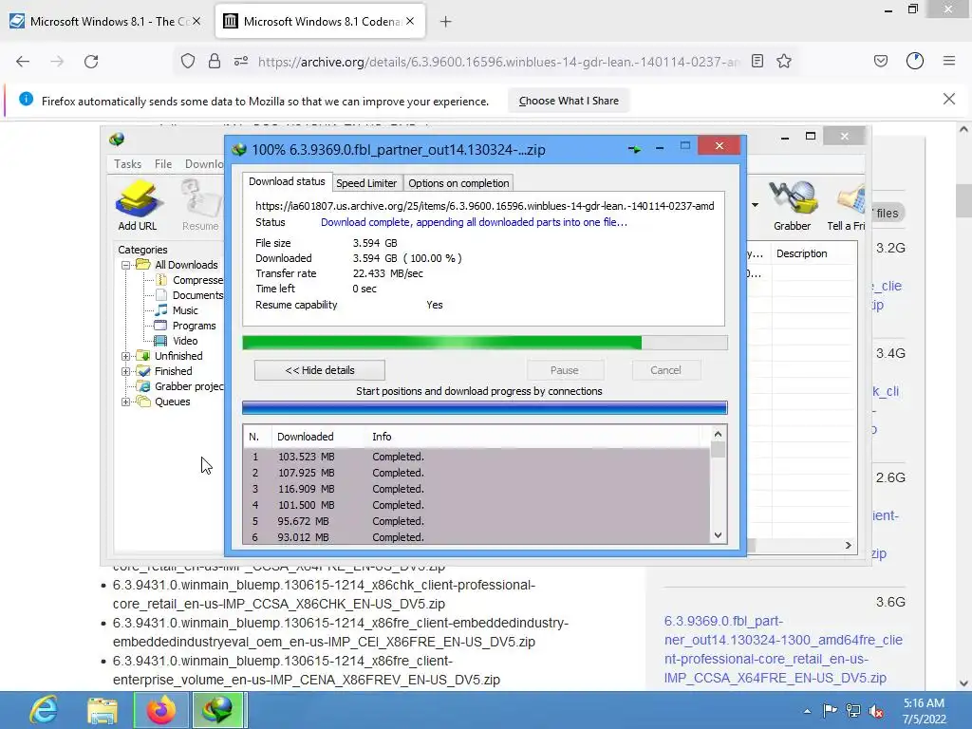Dismiss the Firefox data notification bar
This screenshot has width=972, height=729.
(x=949, y=99)
